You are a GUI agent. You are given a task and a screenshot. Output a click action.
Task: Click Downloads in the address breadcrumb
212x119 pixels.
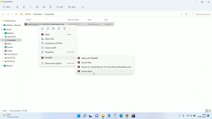[x=37, y=14]
